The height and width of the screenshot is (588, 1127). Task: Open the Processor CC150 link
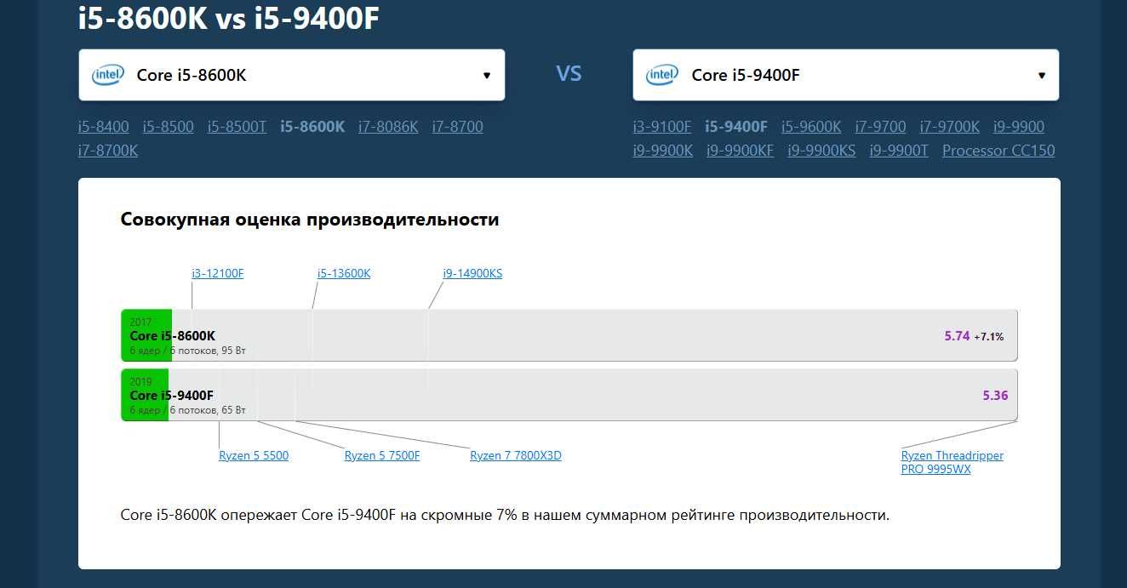[x=998, y=151]
